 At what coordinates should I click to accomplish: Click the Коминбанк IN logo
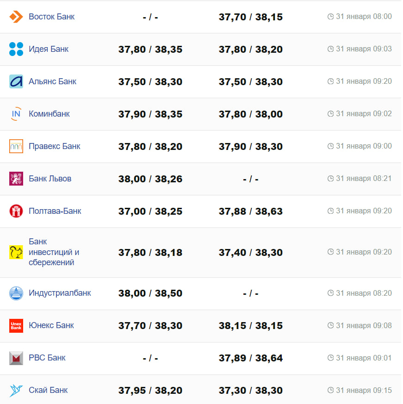[x=16, y=114]
